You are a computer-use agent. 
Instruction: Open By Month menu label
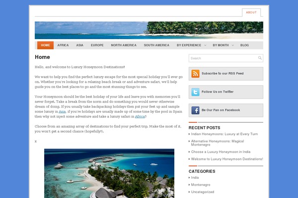[x=221, y=45]
